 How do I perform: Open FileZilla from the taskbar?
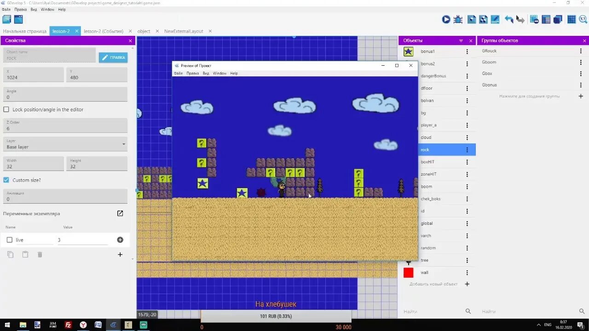click(x=68, y=325)
